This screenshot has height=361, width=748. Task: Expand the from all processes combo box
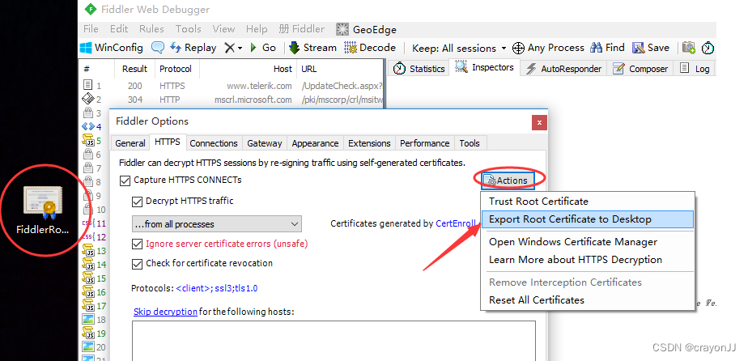(x=217, y=223)
